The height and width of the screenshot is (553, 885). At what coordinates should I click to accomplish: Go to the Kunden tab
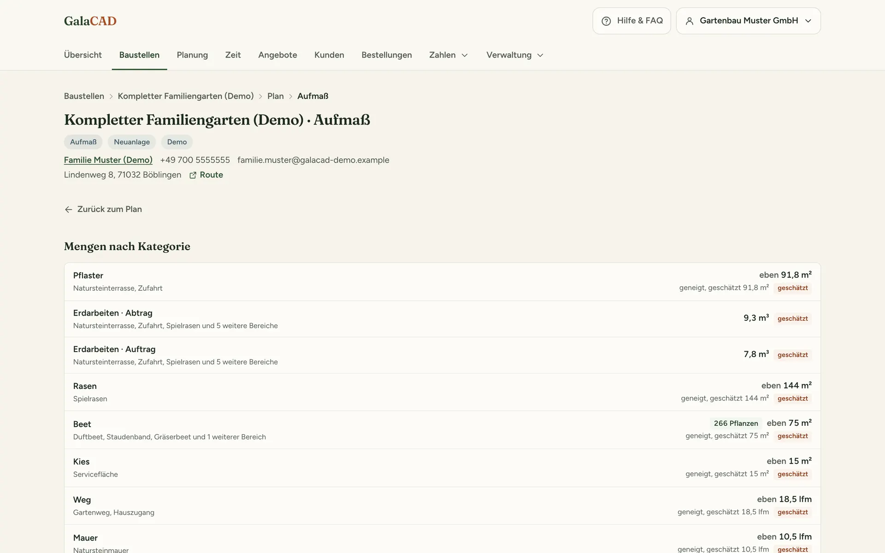(x=329, y=55)
